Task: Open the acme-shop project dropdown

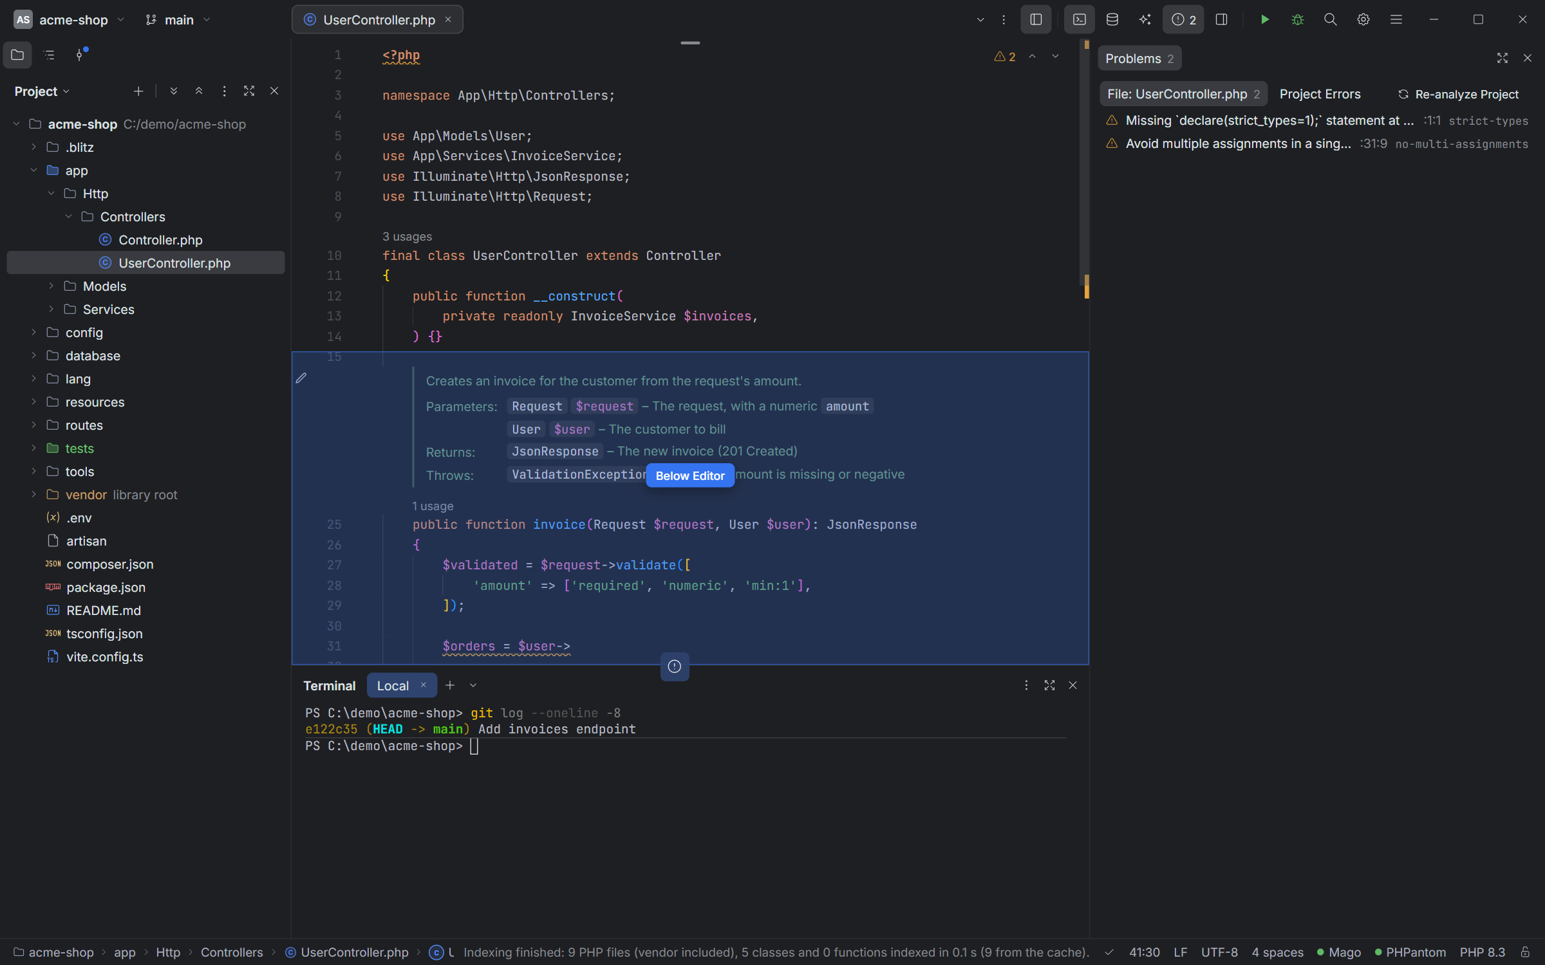Action: pos(70,20)
